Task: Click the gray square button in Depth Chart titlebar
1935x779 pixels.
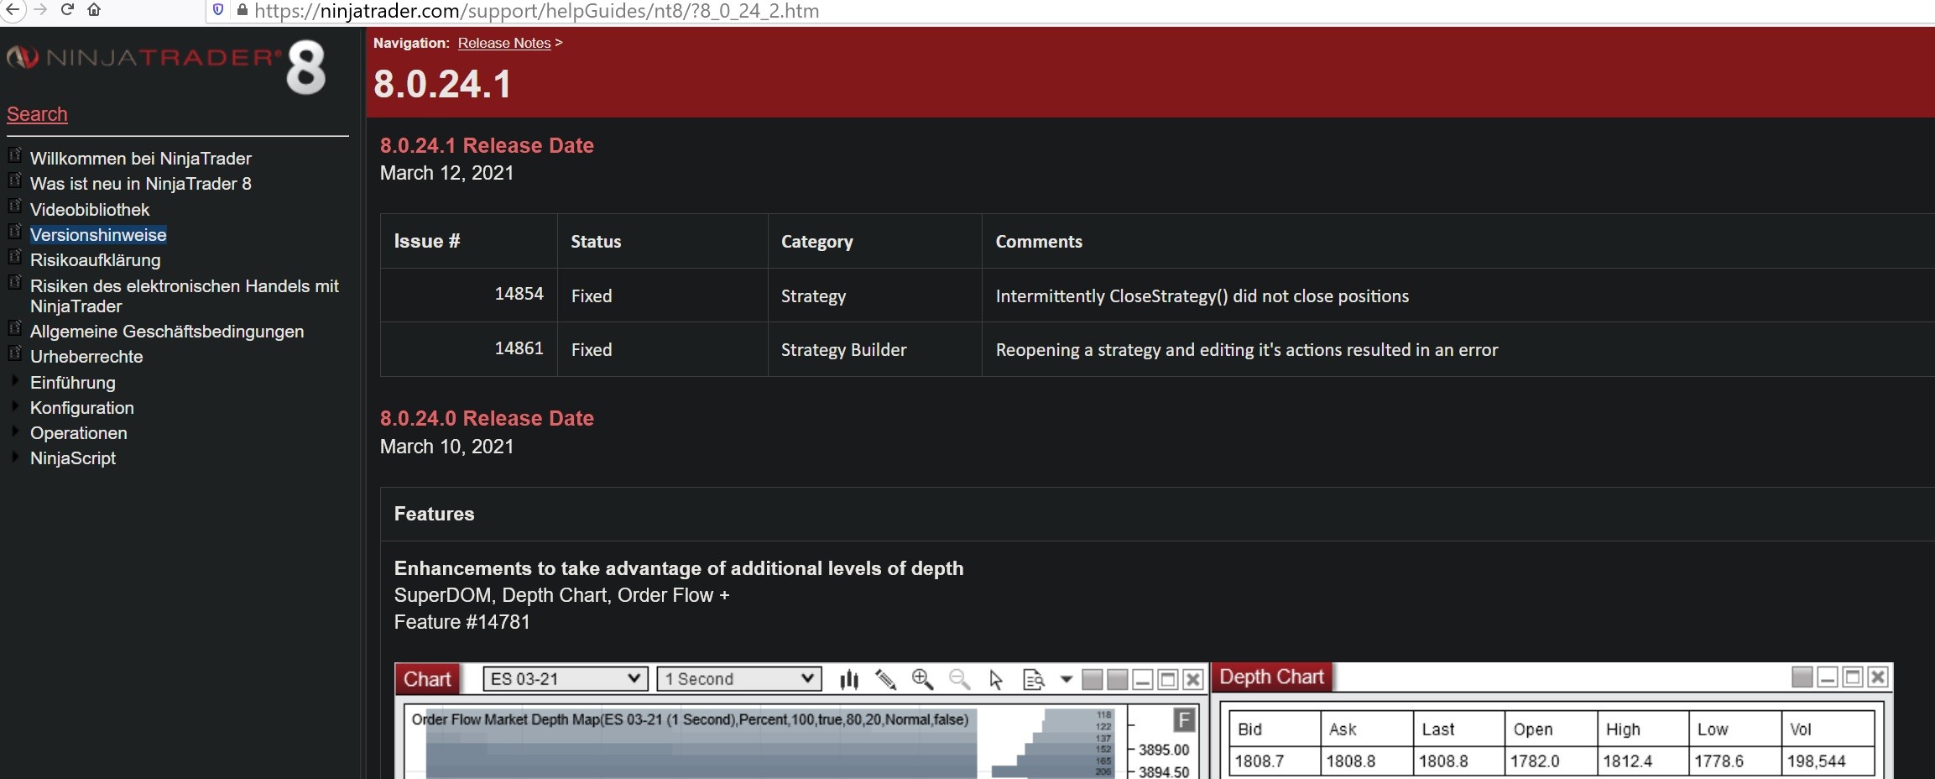Action: [x=1802, y=677]
